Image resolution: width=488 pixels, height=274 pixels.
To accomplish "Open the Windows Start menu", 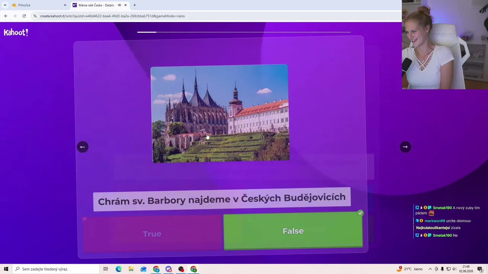I will pos(6,269).
